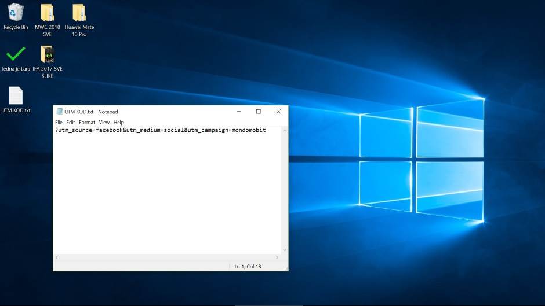Close the UTM KOD.txt Notepad window

tap(278, 112)
